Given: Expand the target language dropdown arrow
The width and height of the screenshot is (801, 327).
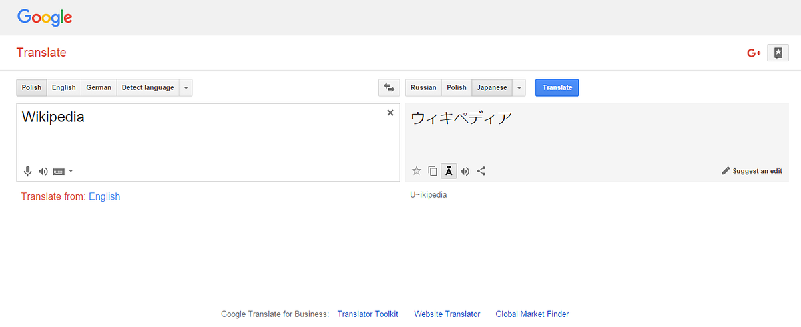Looking at the screenshot, I should (x=519, y=87).
